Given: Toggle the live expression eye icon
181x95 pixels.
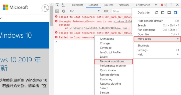Looking at the screenshot, I should pyautogui.click(x=106, y=11).
